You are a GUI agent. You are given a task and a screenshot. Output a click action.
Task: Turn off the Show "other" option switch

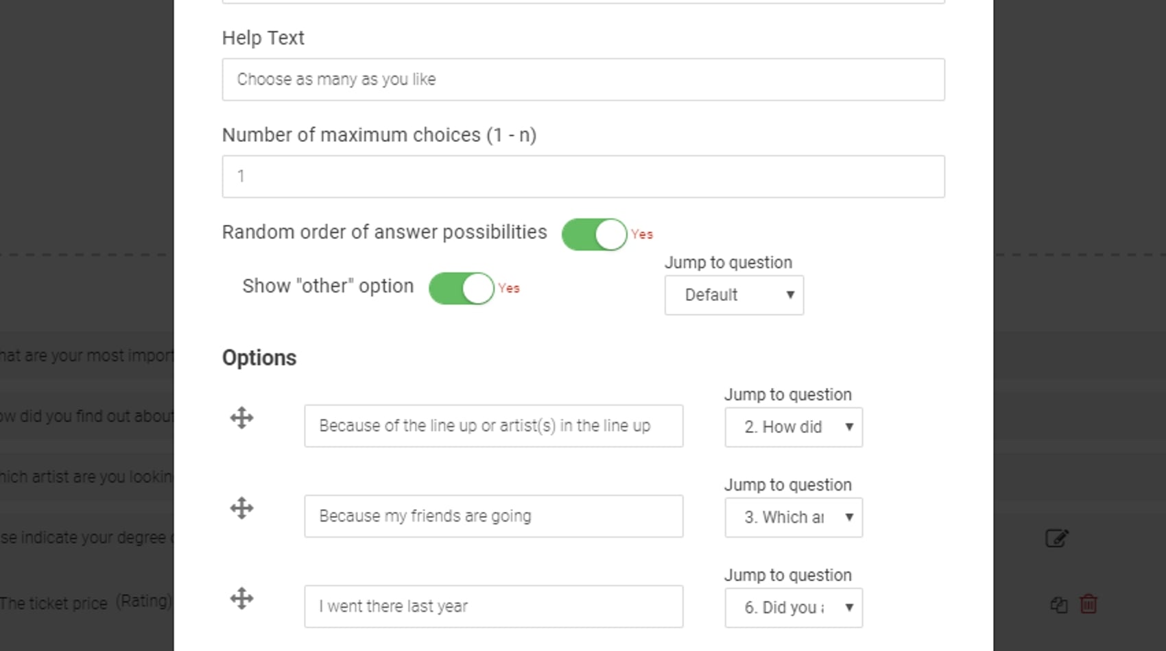pos(461,288)
